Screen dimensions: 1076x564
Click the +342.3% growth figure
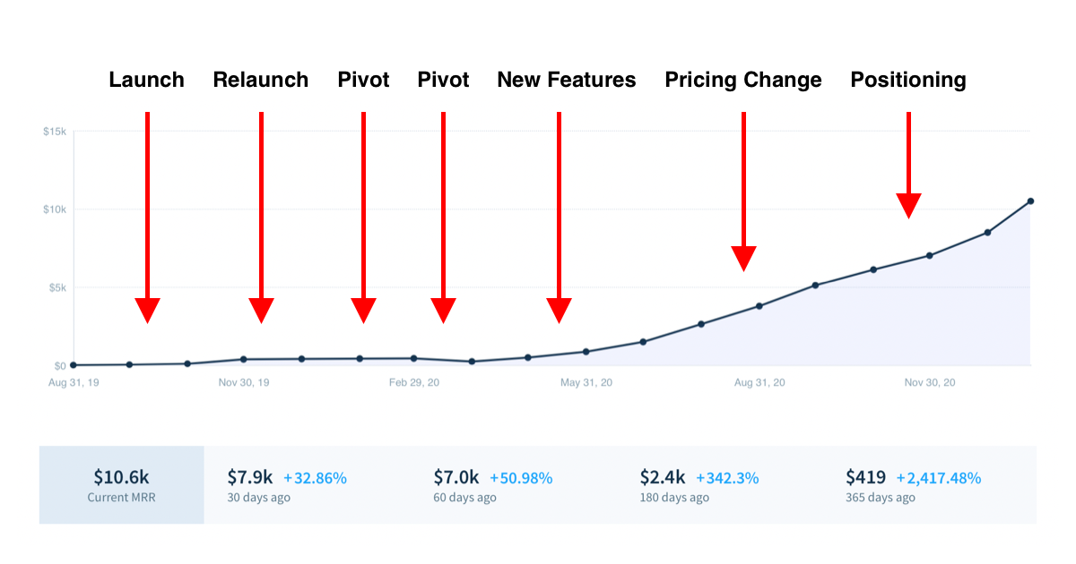coord(726,478)
